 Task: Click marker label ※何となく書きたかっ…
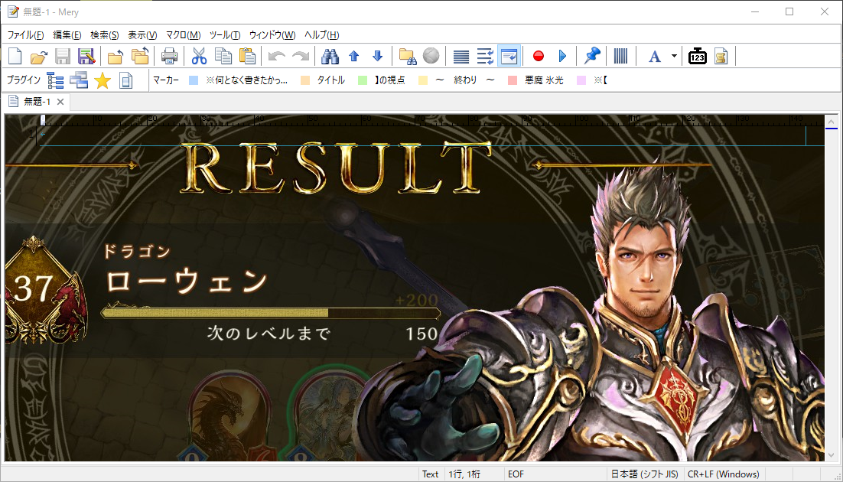(247, 80)
